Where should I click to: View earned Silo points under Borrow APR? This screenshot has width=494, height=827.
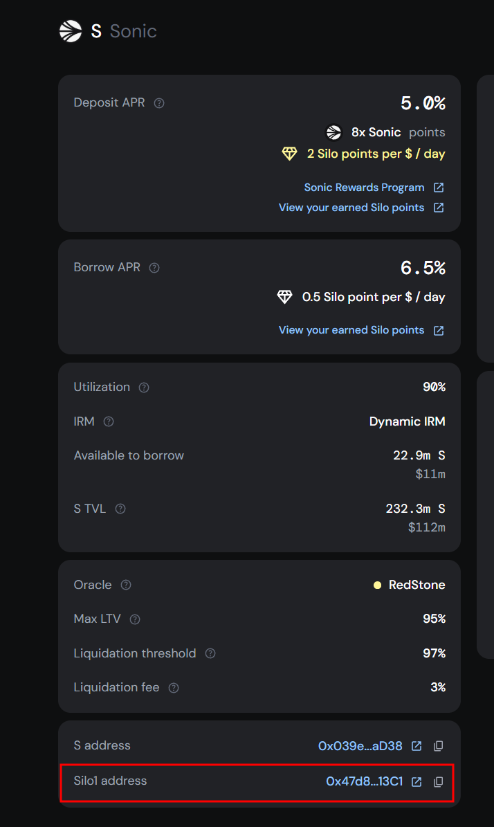[351, 330]
